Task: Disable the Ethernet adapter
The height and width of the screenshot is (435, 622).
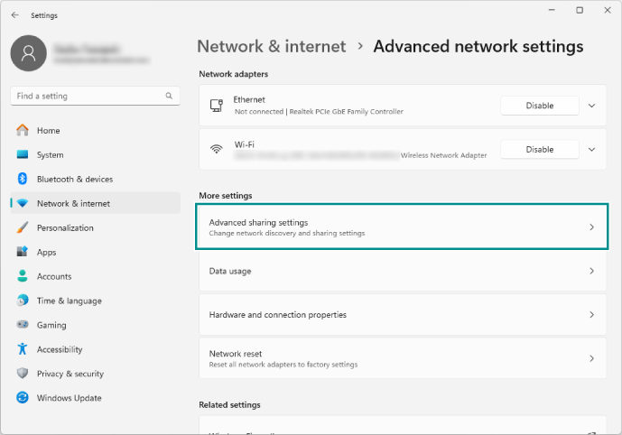Action: [x=540, y=106]
